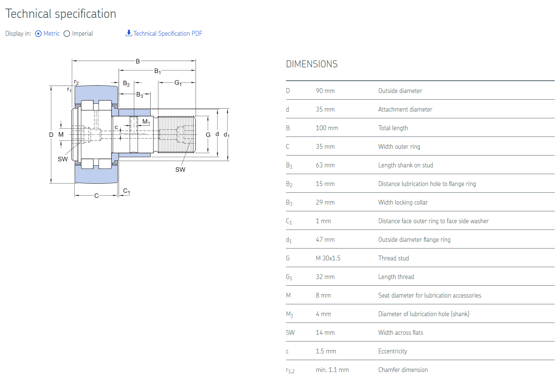Click the '15 mm' B2 distance value
The height and width of the screenshot is (388, 560).
pyautogui.click(x=325, y=184)
